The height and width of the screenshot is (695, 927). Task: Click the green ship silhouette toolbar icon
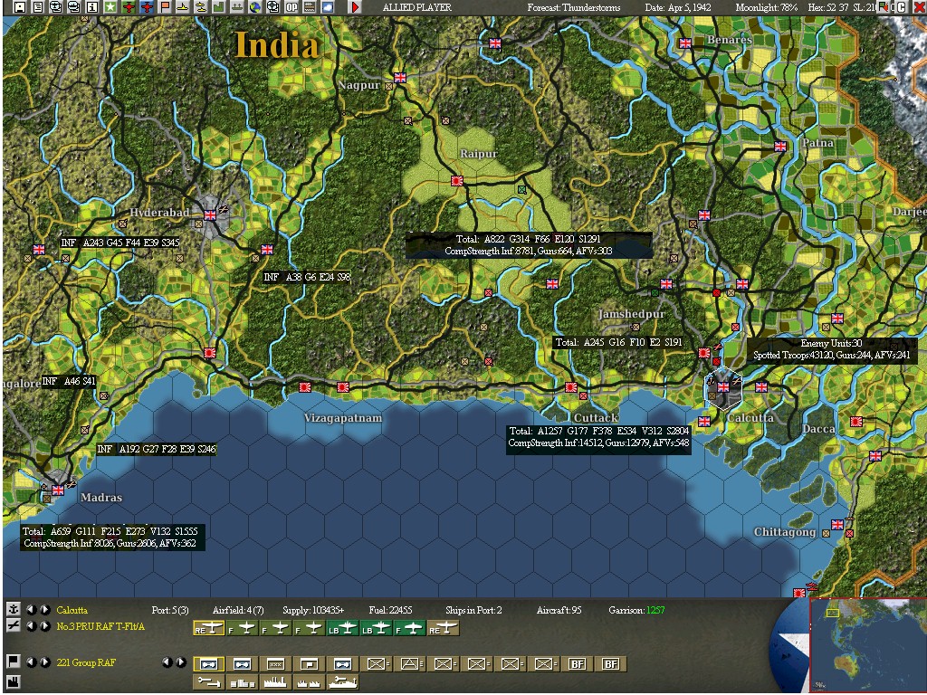237,7
